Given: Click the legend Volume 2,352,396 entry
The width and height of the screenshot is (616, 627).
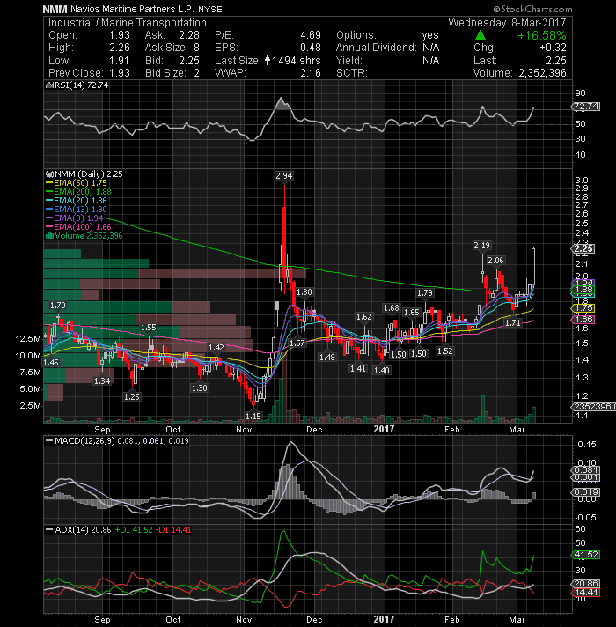Looking at the screenshot, I should pyautogui.click(x=89, y=236).
